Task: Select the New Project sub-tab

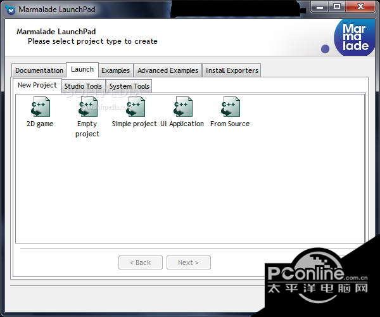Action: [37, 86]
